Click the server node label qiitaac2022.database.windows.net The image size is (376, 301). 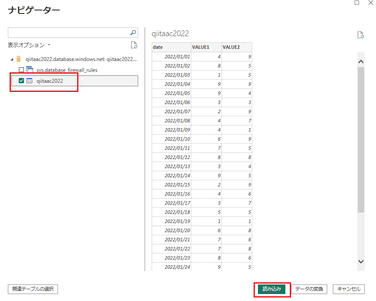pyautogui.click(x=81, y=59)
